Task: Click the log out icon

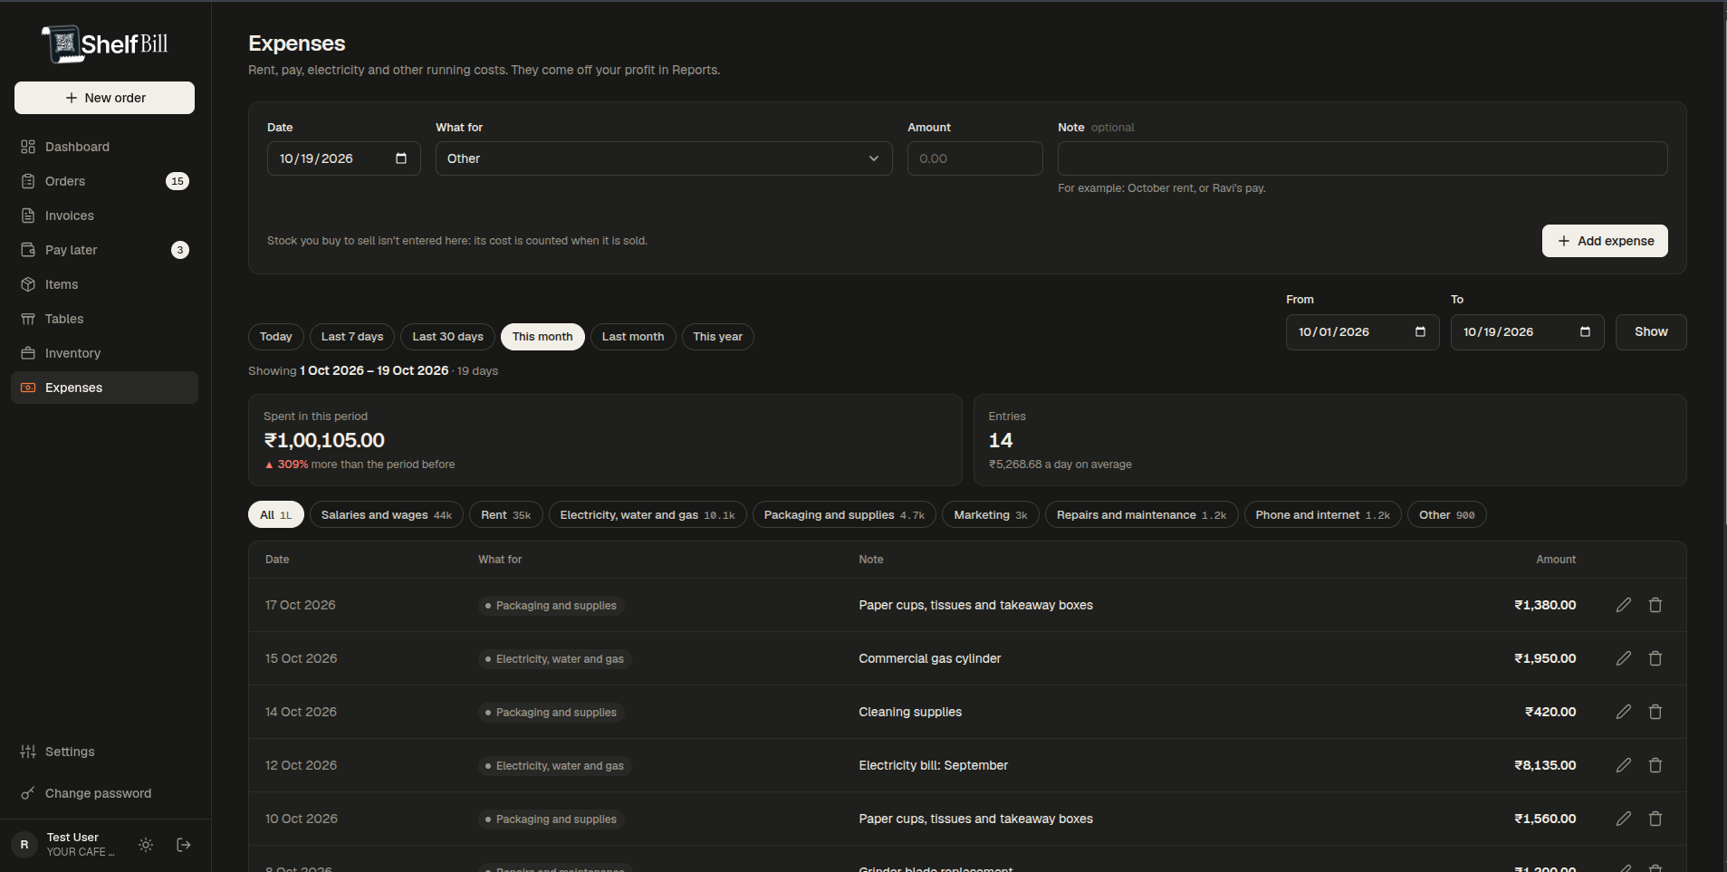Action: click(x=184, y=845)
